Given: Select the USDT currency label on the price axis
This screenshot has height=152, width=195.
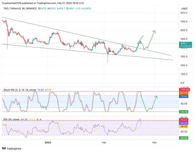Looking at the screenshot, I should click(184, 9).
